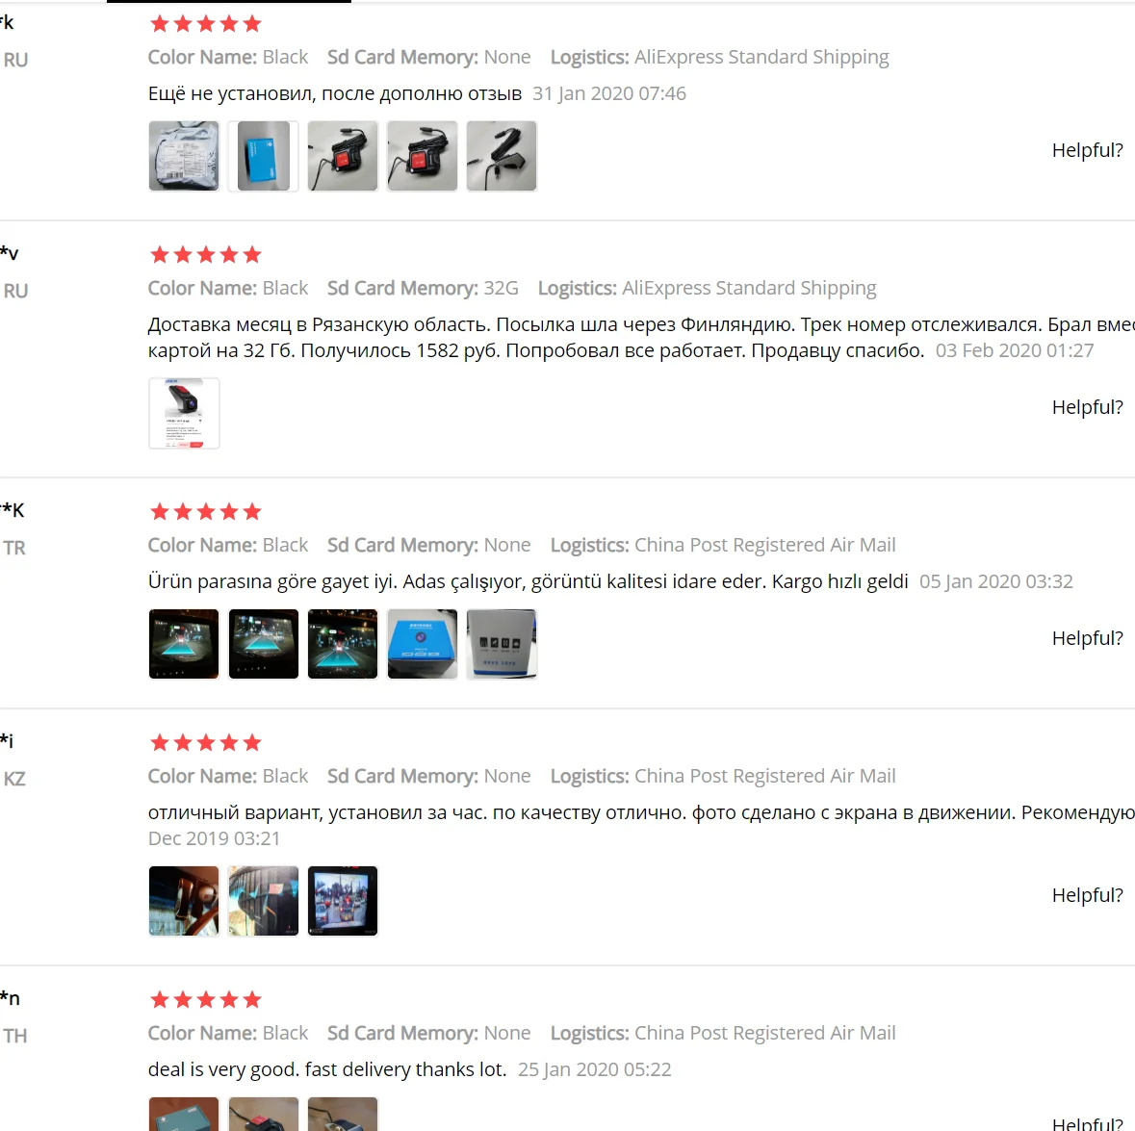Open fourth dash cam photo in first review

point(422,156)
